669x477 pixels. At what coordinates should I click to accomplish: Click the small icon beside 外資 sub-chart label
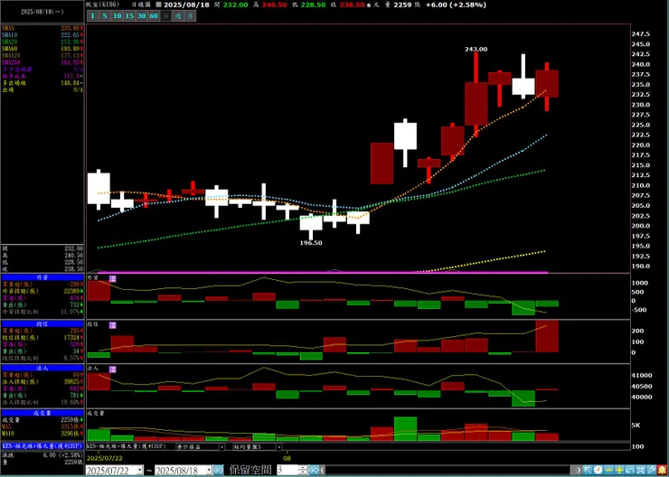click(x=113, y=278)
